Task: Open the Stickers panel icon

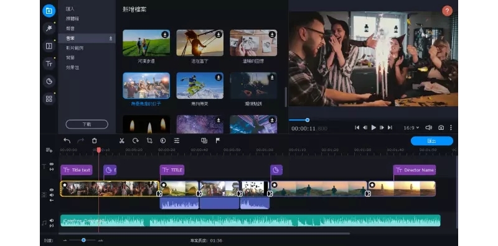Action: pos(49,81)
